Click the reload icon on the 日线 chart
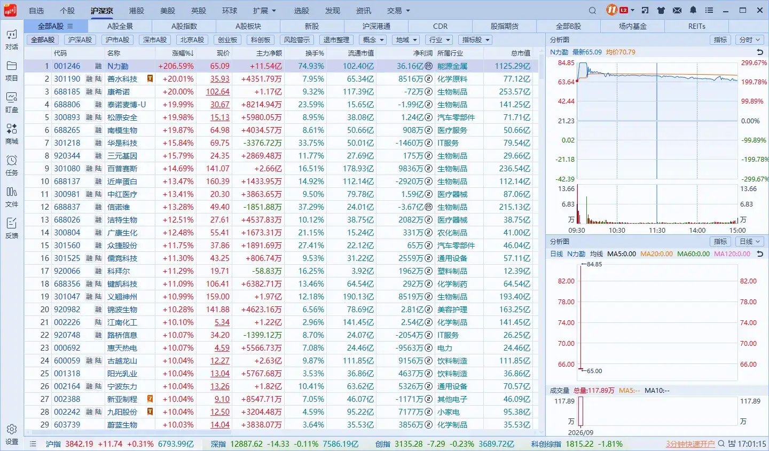The height and width of the screenshot is (451, 769). 760,254
